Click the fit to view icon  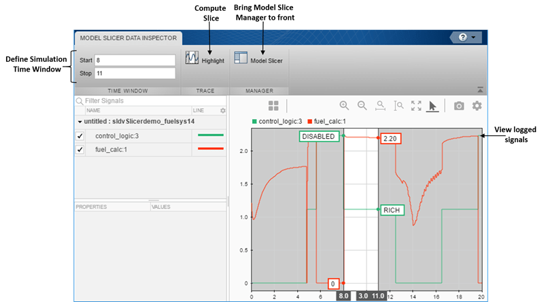(416, 105)
